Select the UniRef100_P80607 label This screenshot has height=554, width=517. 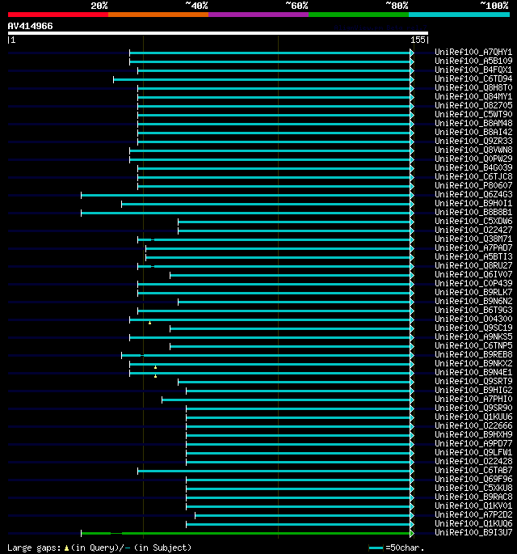[473, 185]
